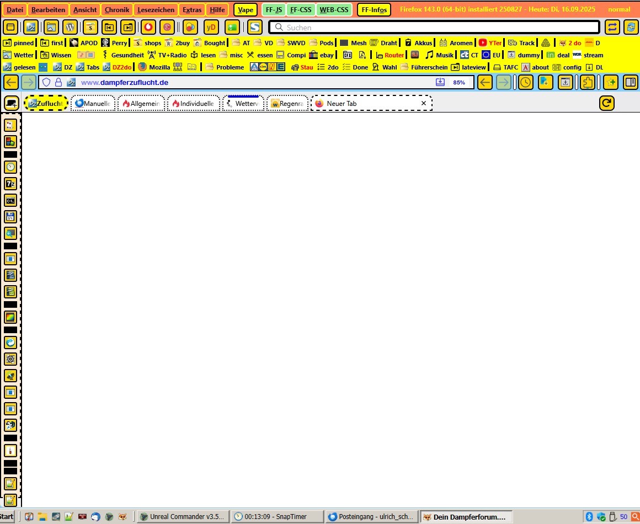
Task: Open the Chronik menu
Action: 117,10
